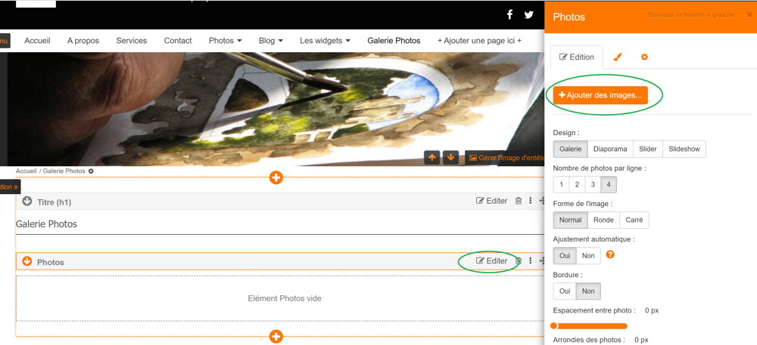Open the Blog dropdown menu

point(270,41)
